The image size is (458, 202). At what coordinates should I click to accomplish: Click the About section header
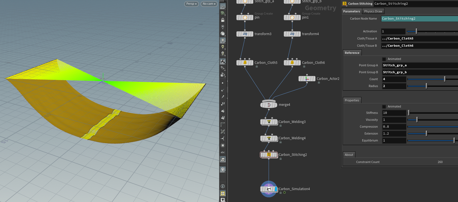tap(349, 155)
